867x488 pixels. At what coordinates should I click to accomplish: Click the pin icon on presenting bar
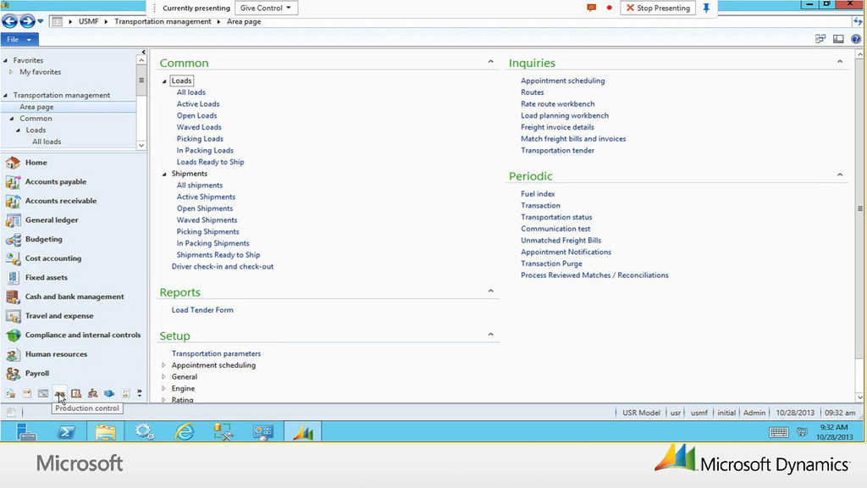point(706,8)
